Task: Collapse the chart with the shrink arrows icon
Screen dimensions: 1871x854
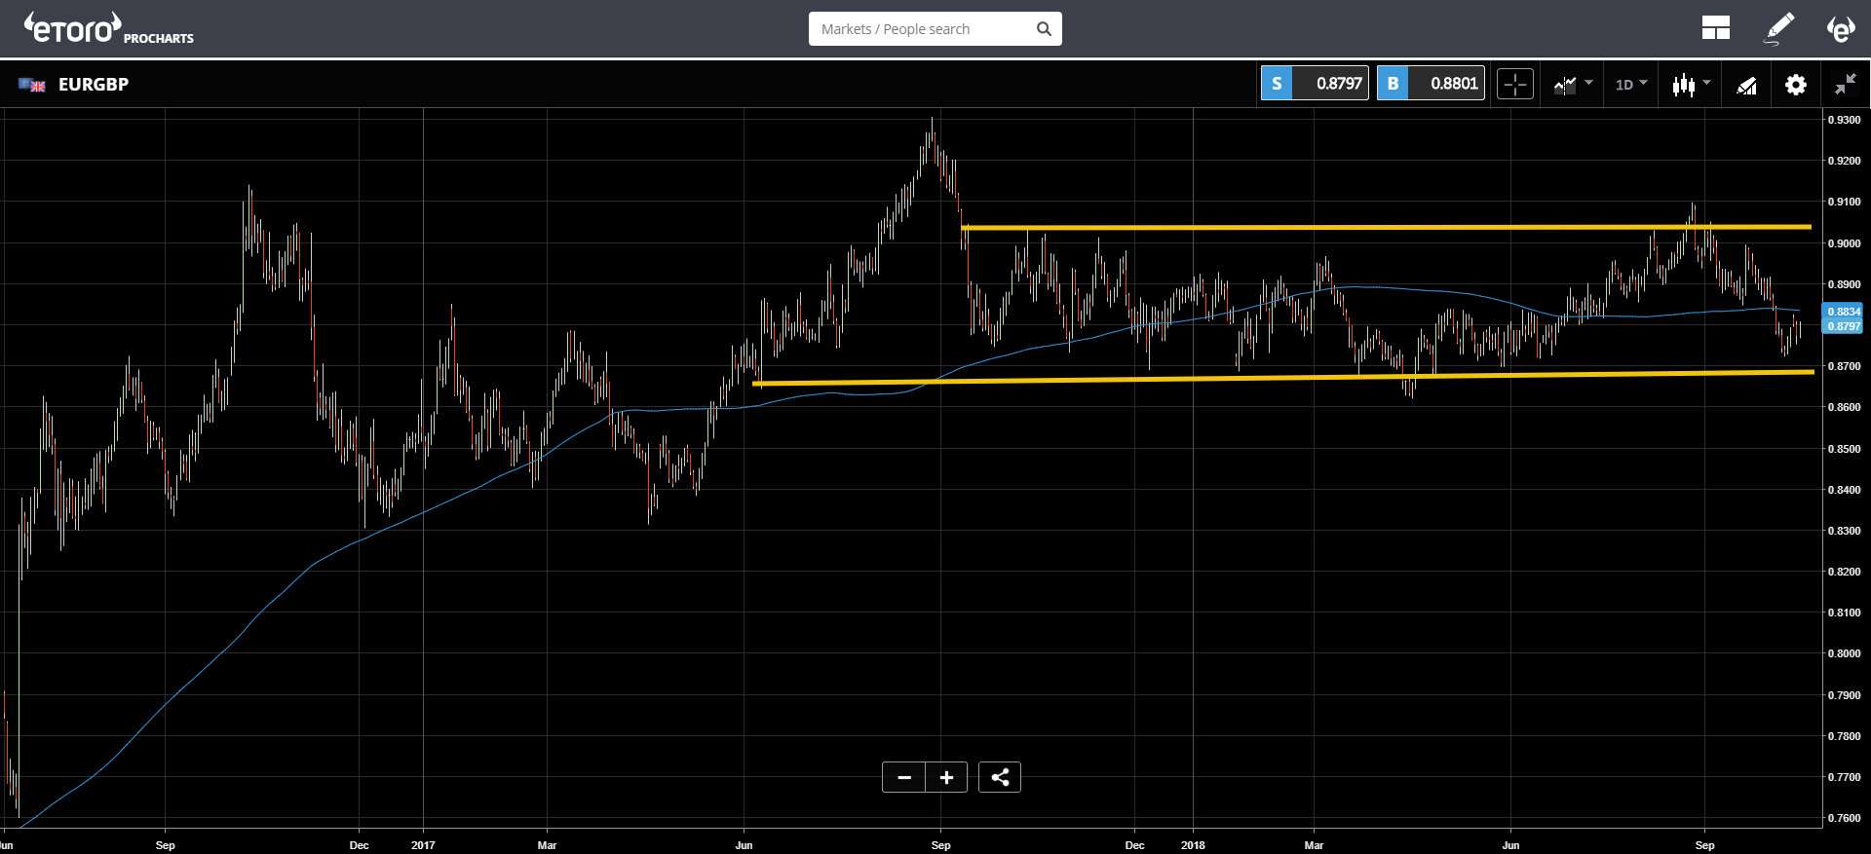Action: pyautogui.click(x=1845, y=85)
